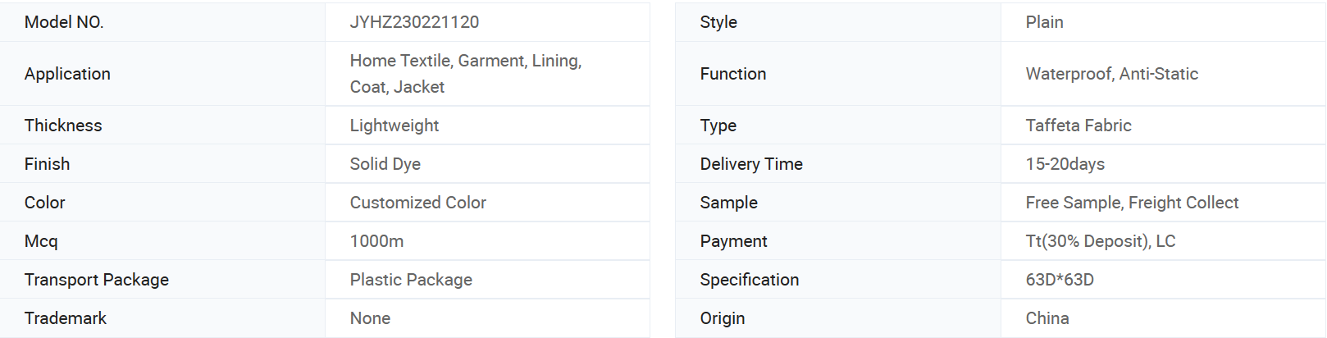The image size is (1327, 338).
Task: Click the 1000m Mcq value
Action: click(377, 241)
